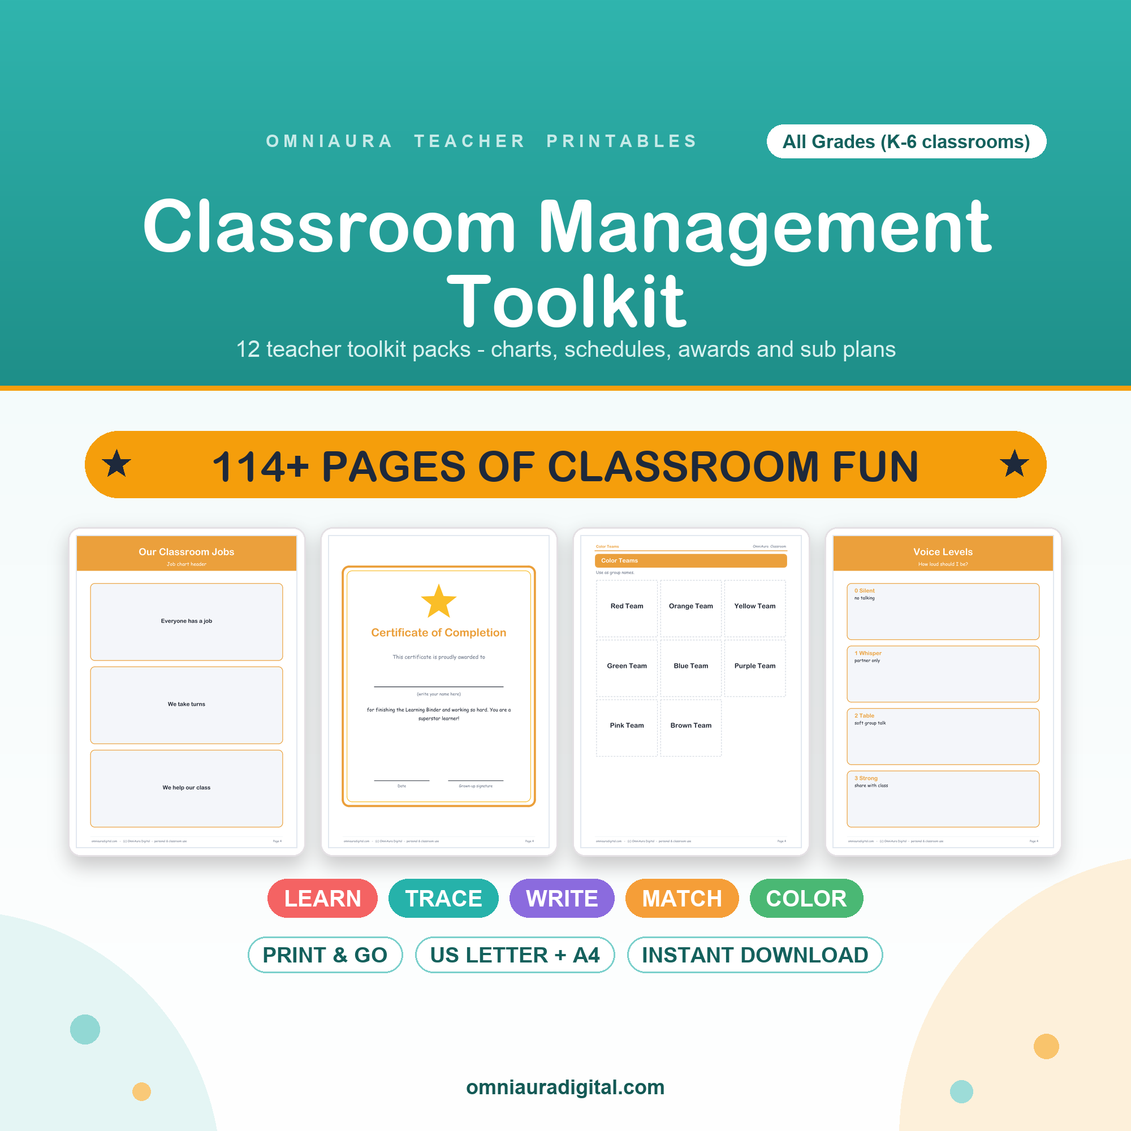Image resolution: width=1131 pixels, height=1131 pixels.
Task: Click the gold star on the certificate
Action: tap(438, 601)
